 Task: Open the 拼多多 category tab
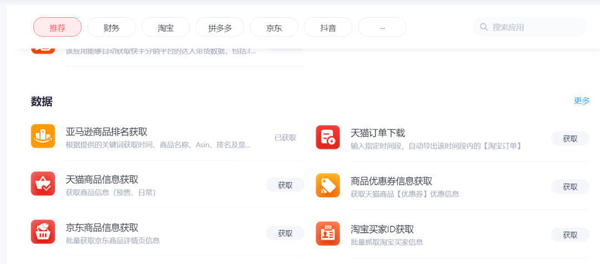pyautogui.click(x=219, y=27)
